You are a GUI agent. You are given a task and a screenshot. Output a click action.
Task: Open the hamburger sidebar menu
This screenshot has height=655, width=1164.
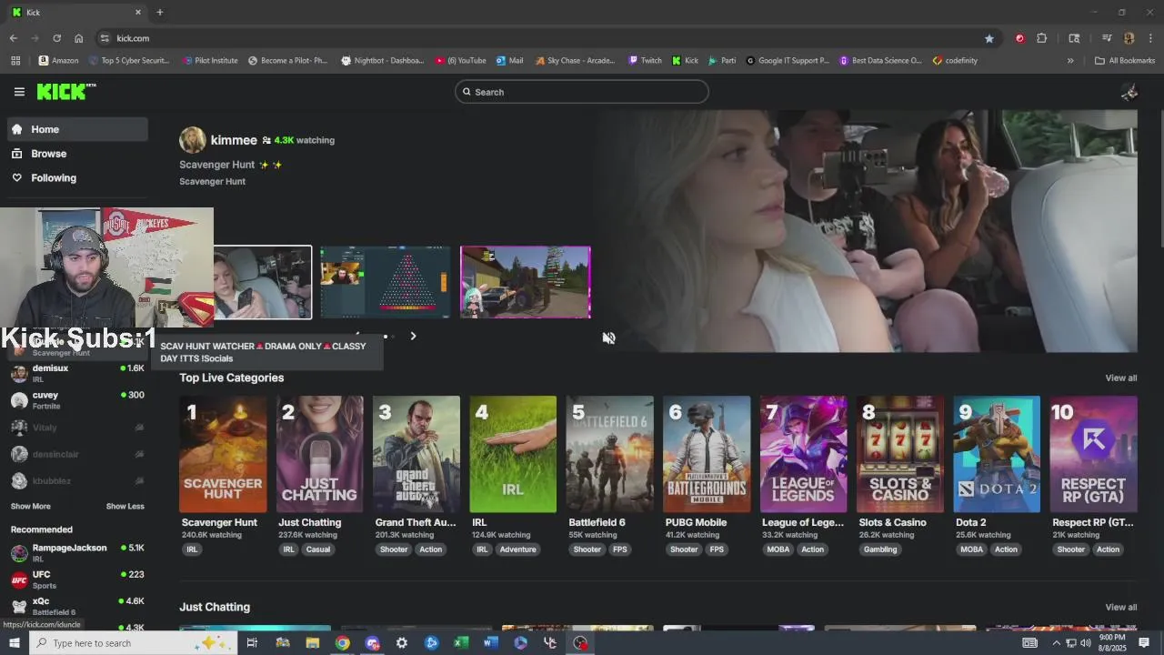click(19, 92)
